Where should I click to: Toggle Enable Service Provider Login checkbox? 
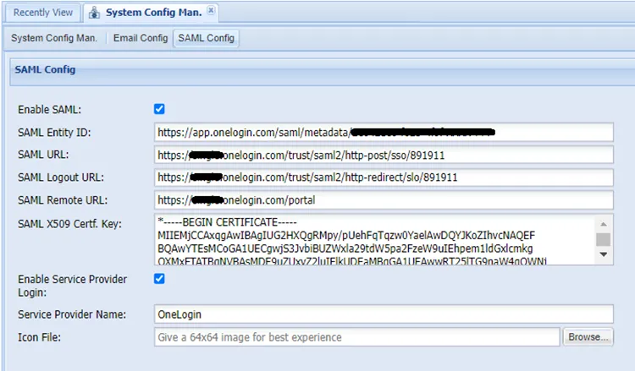[159, 278]
